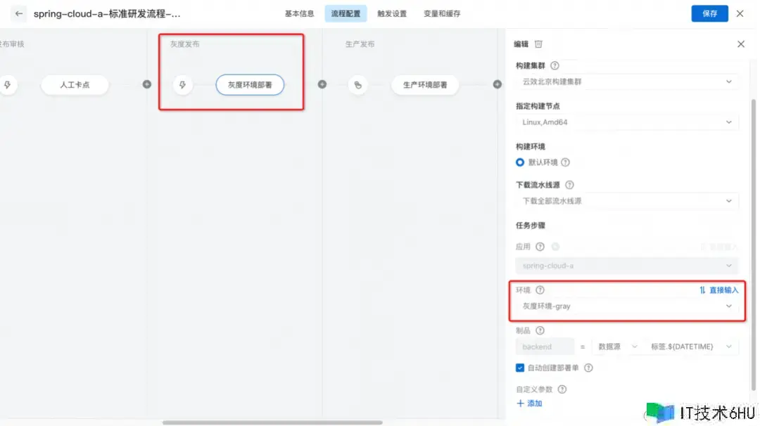The image size is (760, 426).
Task: Click the trash icon next to 编辑
Action: pyautogui.click(x=538, y=44)
